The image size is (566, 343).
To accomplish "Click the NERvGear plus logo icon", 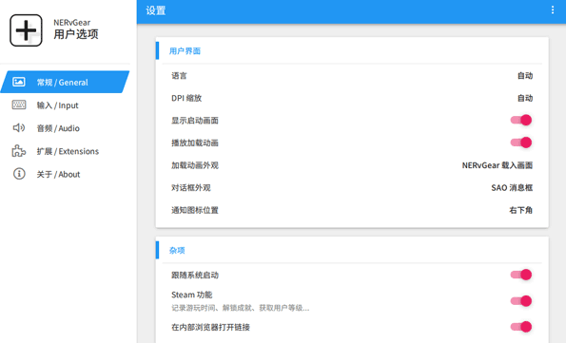I will (26, 30).
